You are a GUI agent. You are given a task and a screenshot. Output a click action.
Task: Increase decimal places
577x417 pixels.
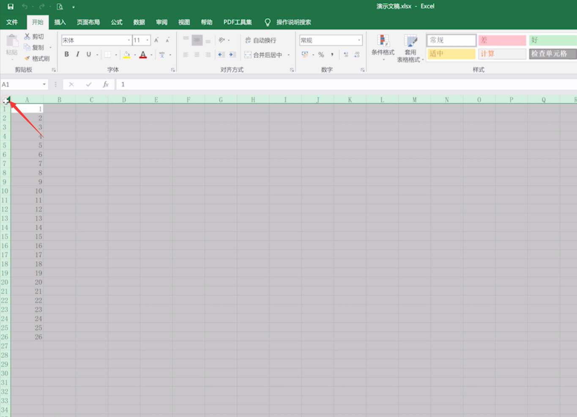[346, 54]
